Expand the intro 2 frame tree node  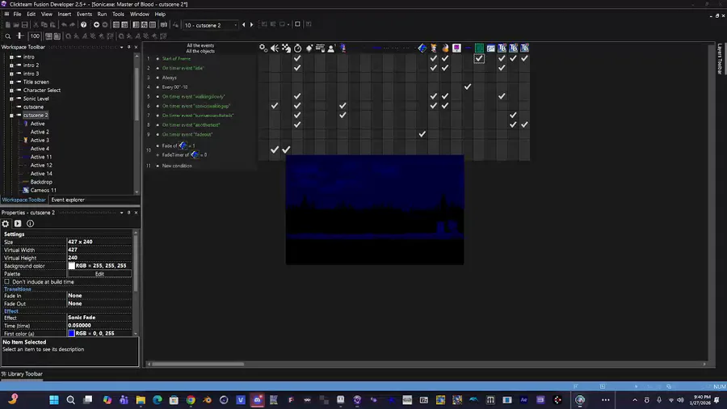point(11,65)
